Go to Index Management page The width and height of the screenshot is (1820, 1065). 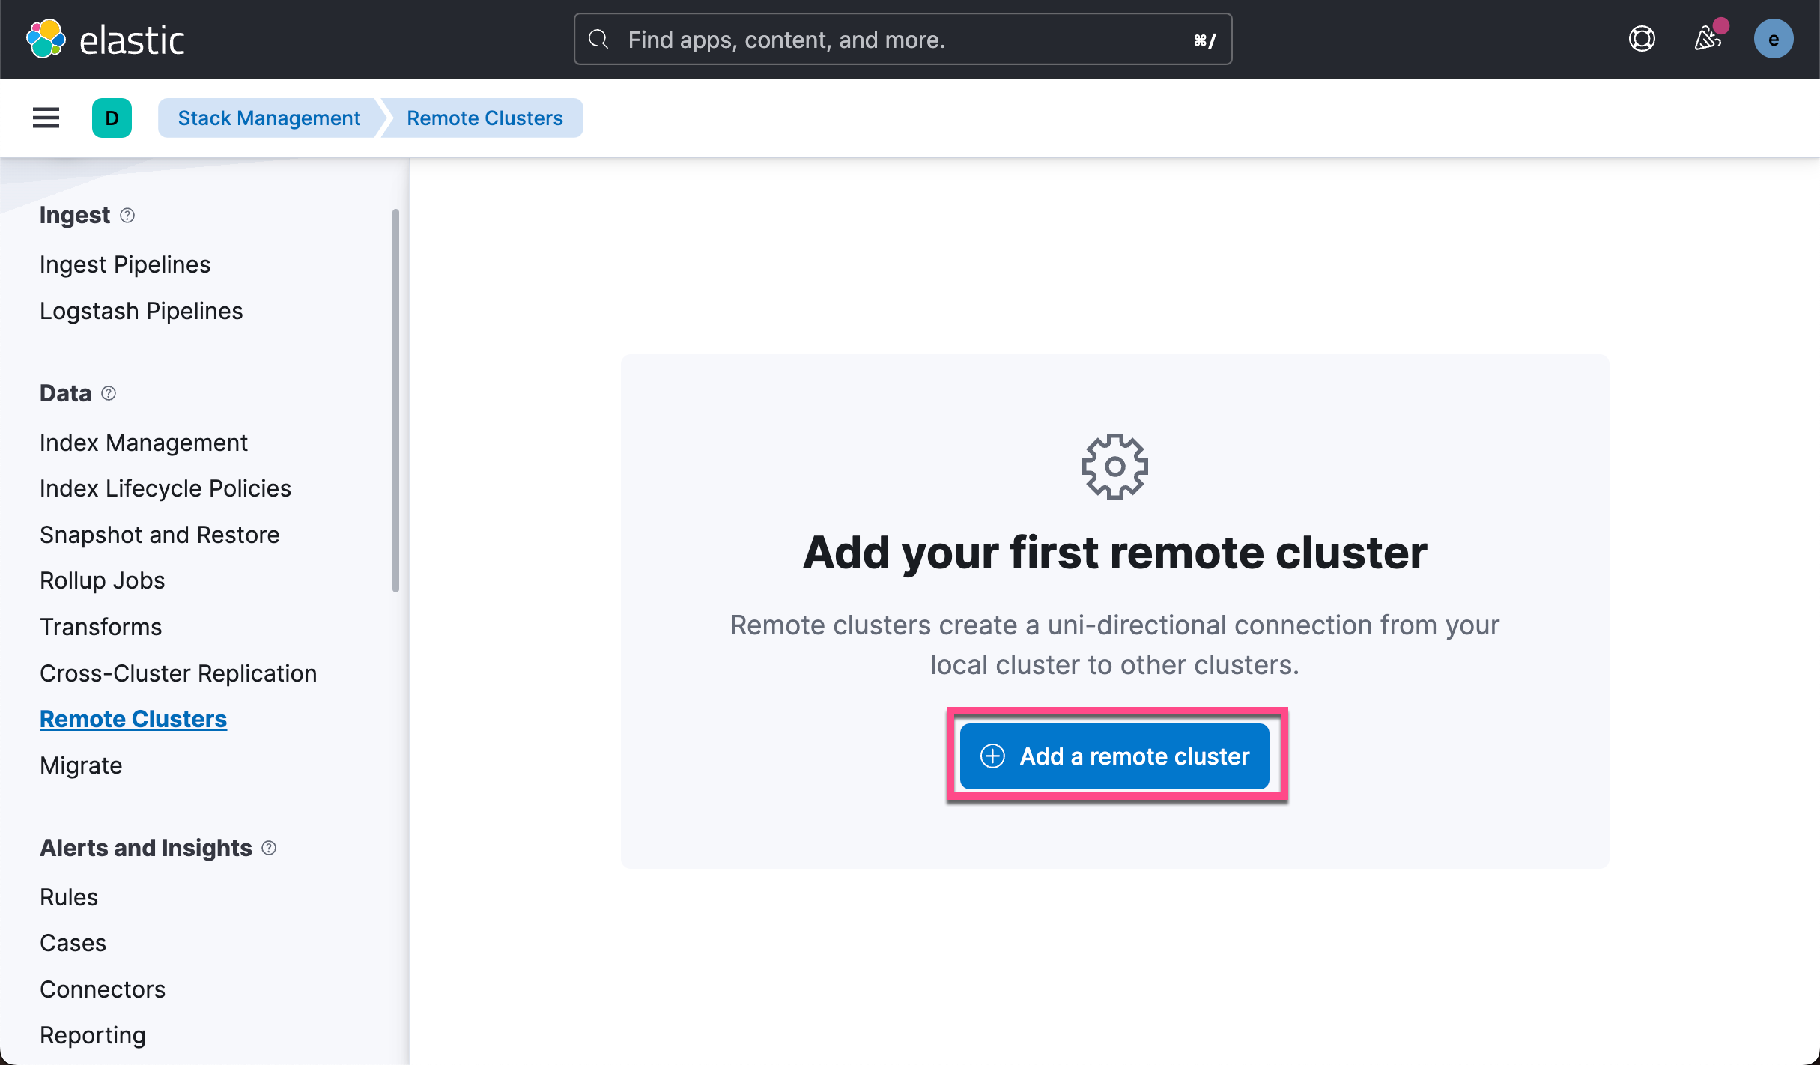143,443
